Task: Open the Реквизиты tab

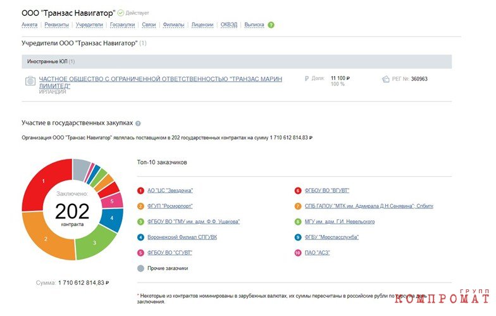Action: [56, 25]
